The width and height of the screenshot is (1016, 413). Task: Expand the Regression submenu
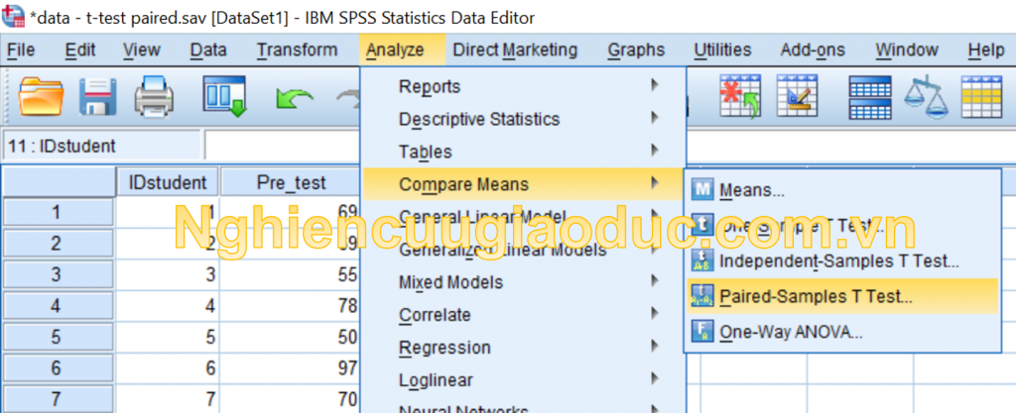coord(444,348)
